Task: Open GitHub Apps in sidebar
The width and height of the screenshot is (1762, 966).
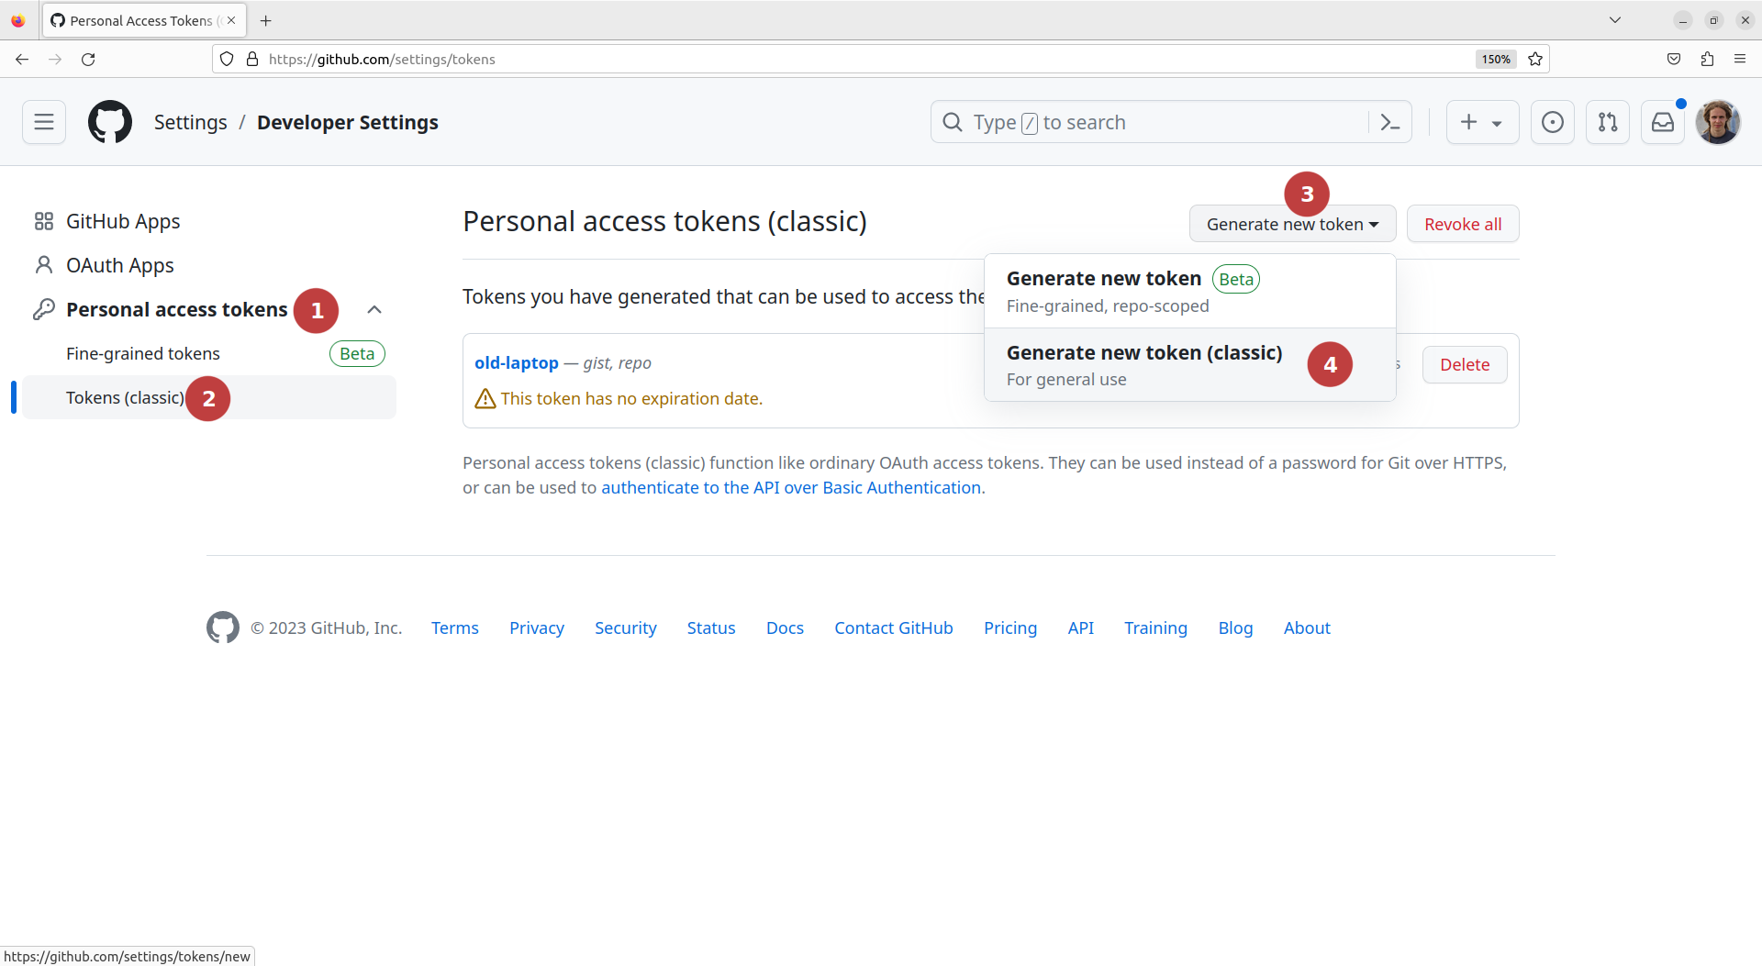Action: point(123,221)
